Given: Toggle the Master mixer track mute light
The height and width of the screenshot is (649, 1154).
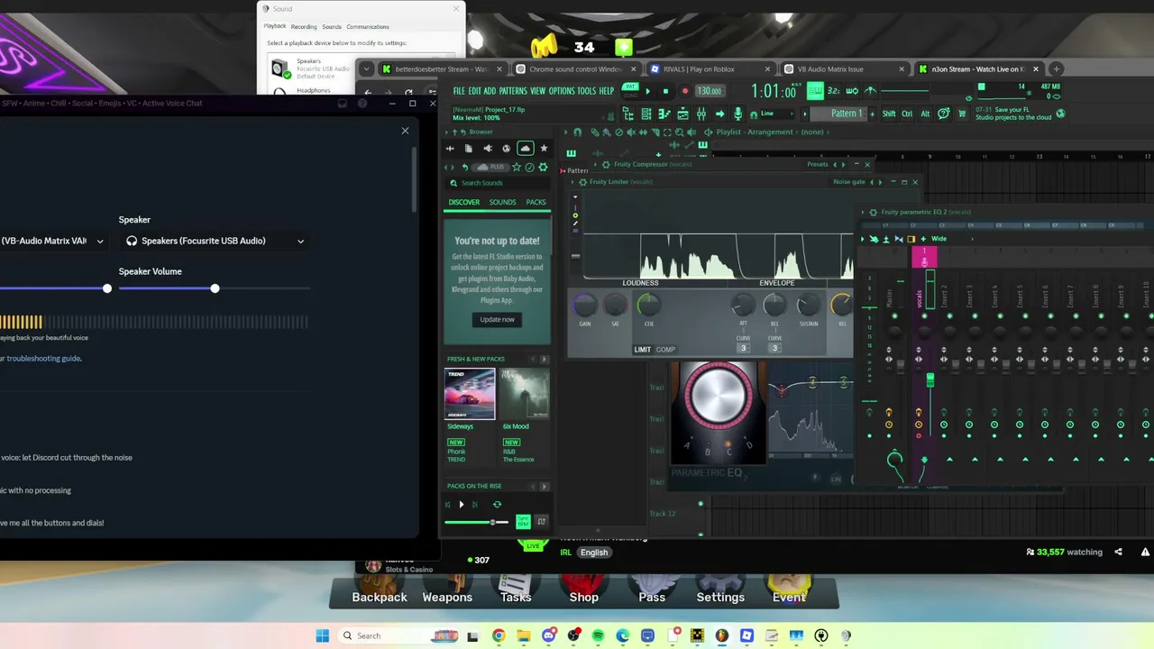Looking at the screenshot, I should coord(894,316).
